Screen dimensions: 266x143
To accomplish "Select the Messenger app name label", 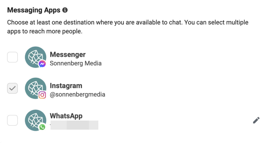I will click(x=68, y=55).
